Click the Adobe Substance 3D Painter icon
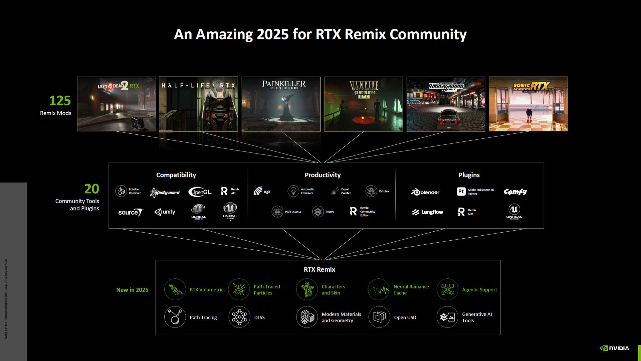Image resolution: width=641 pixels, height=361 pixels. pos(461,192)
